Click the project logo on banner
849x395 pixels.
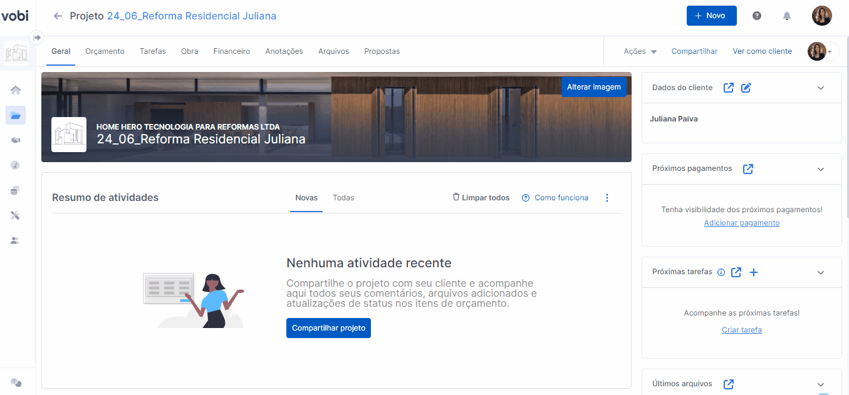click(69, 135)
